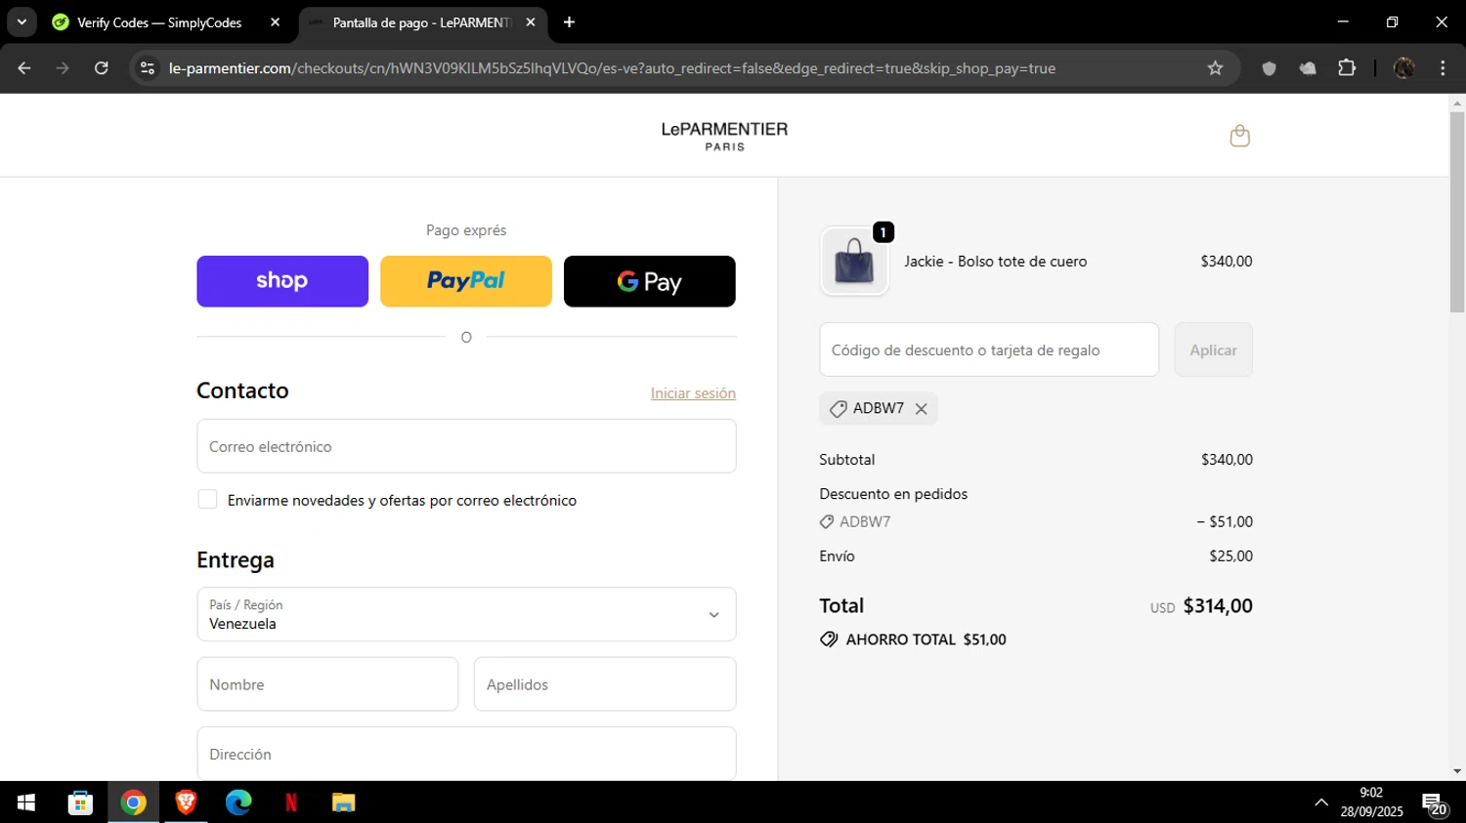1466x823 pixels.
Task: Open Microsoft Store from taskbar
Action: (80, 802)
